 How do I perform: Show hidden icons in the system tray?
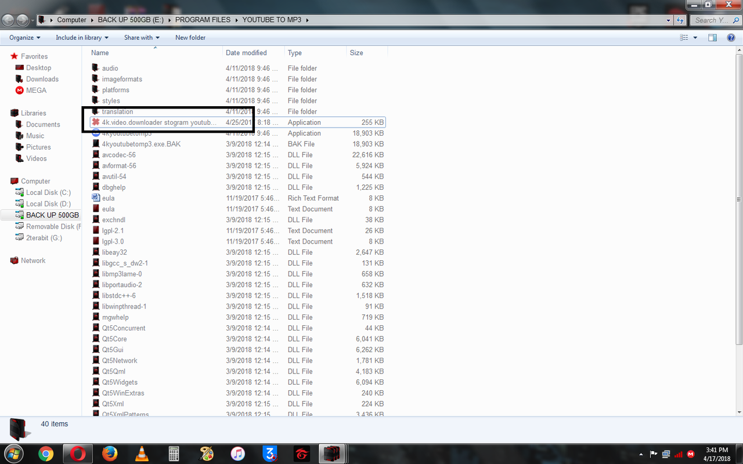(641, 454)
